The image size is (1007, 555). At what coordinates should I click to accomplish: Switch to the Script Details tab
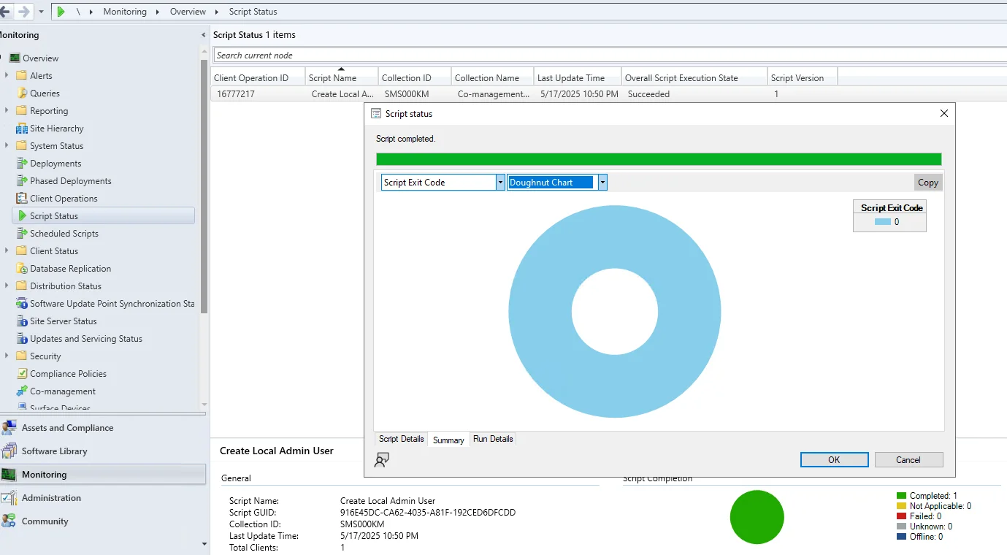401,439
